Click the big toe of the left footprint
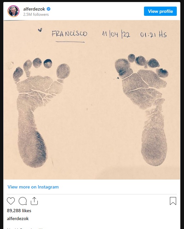The height and width of the screenshot is (229, 184). [63, 71]
